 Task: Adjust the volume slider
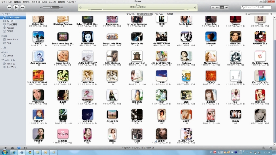pos(51,7)
